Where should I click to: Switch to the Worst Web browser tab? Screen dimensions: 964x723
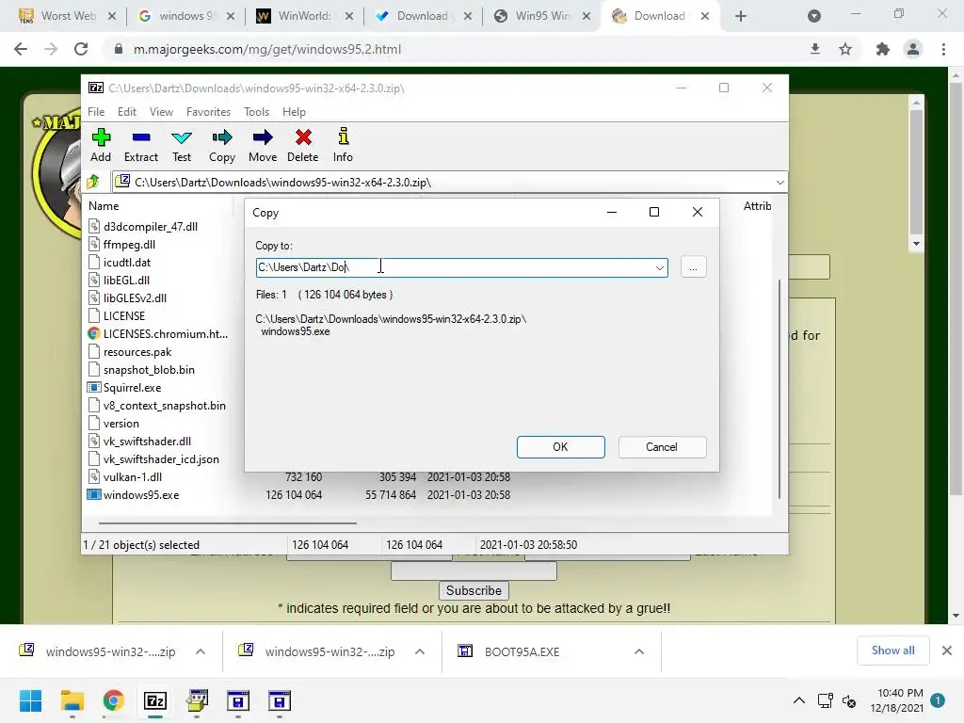[68, 16]
